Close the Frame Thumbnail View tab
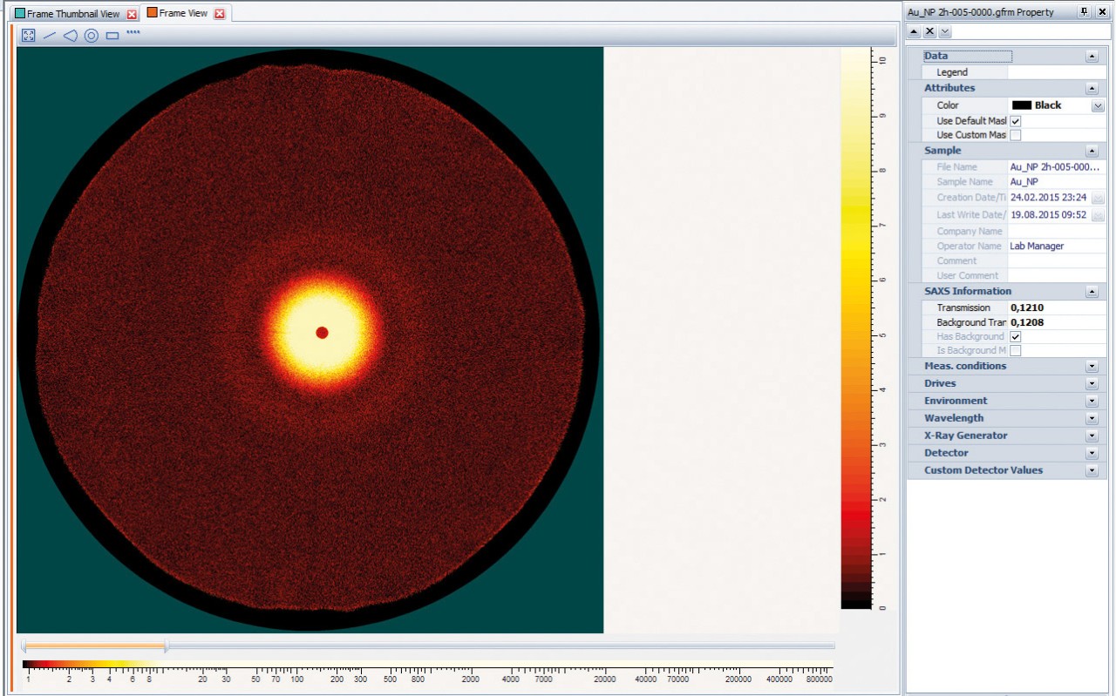The width and height of the screenshot is (1116, 696). point(132,15)
